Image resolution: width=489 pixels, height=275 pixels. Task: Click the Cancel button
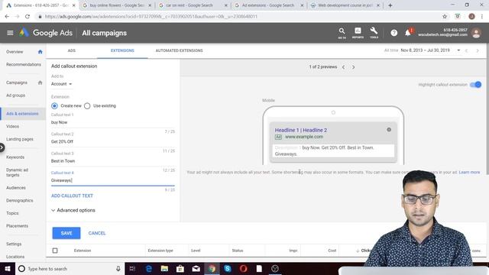click(97, 233)
